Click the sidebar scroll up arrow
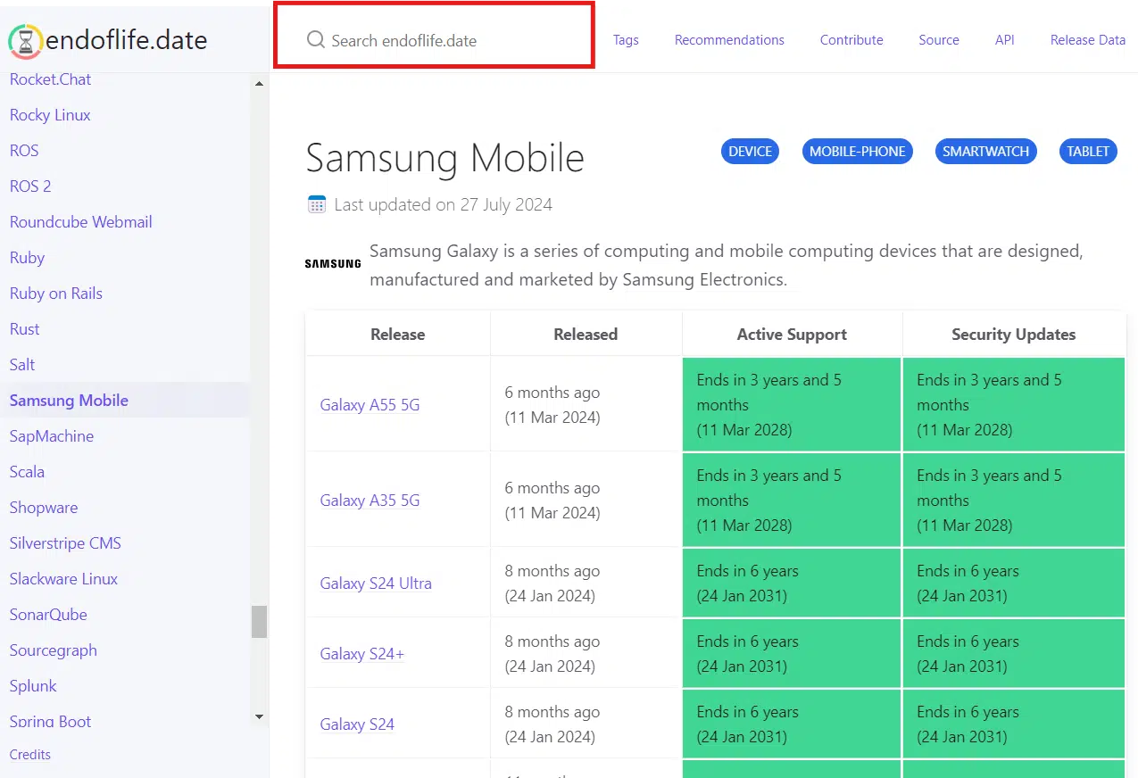Viewport: 1138px width, 778px height. [260, 84]
